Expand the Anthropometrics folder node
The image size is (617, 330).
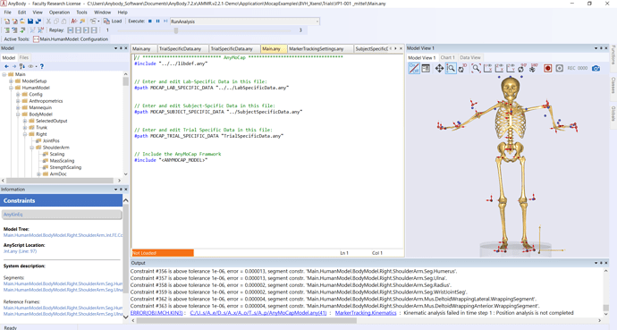pyautogui.click(x=18, y=101)
